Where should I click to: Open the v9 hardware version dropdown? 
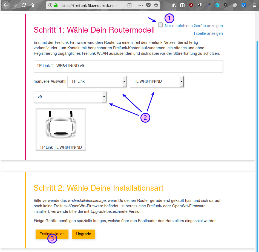pos(70,97)
